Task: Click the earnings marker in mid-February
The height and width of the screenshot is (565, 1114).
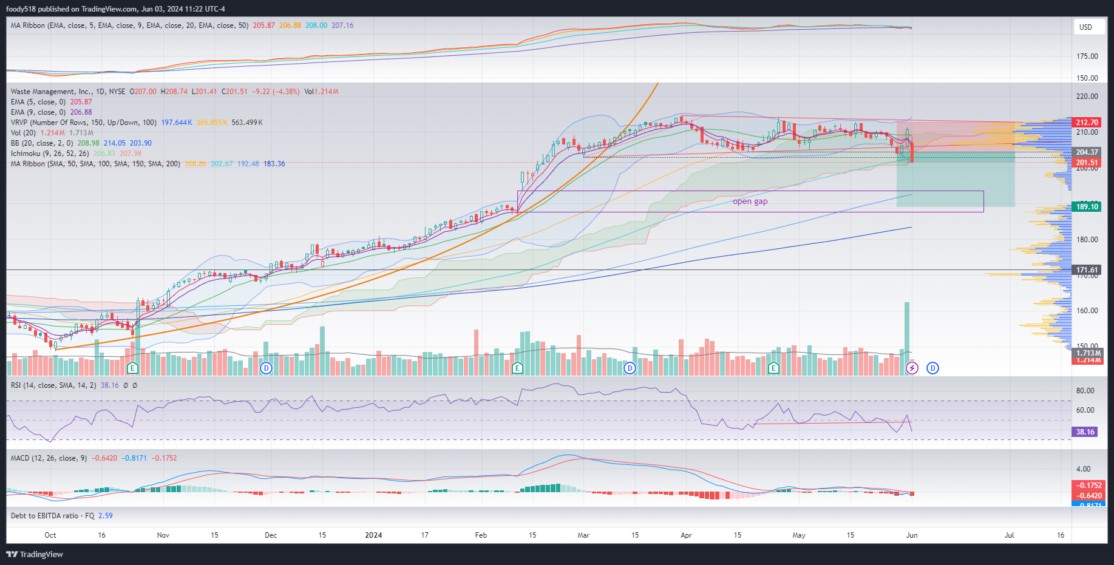Action: pos(517,368)
